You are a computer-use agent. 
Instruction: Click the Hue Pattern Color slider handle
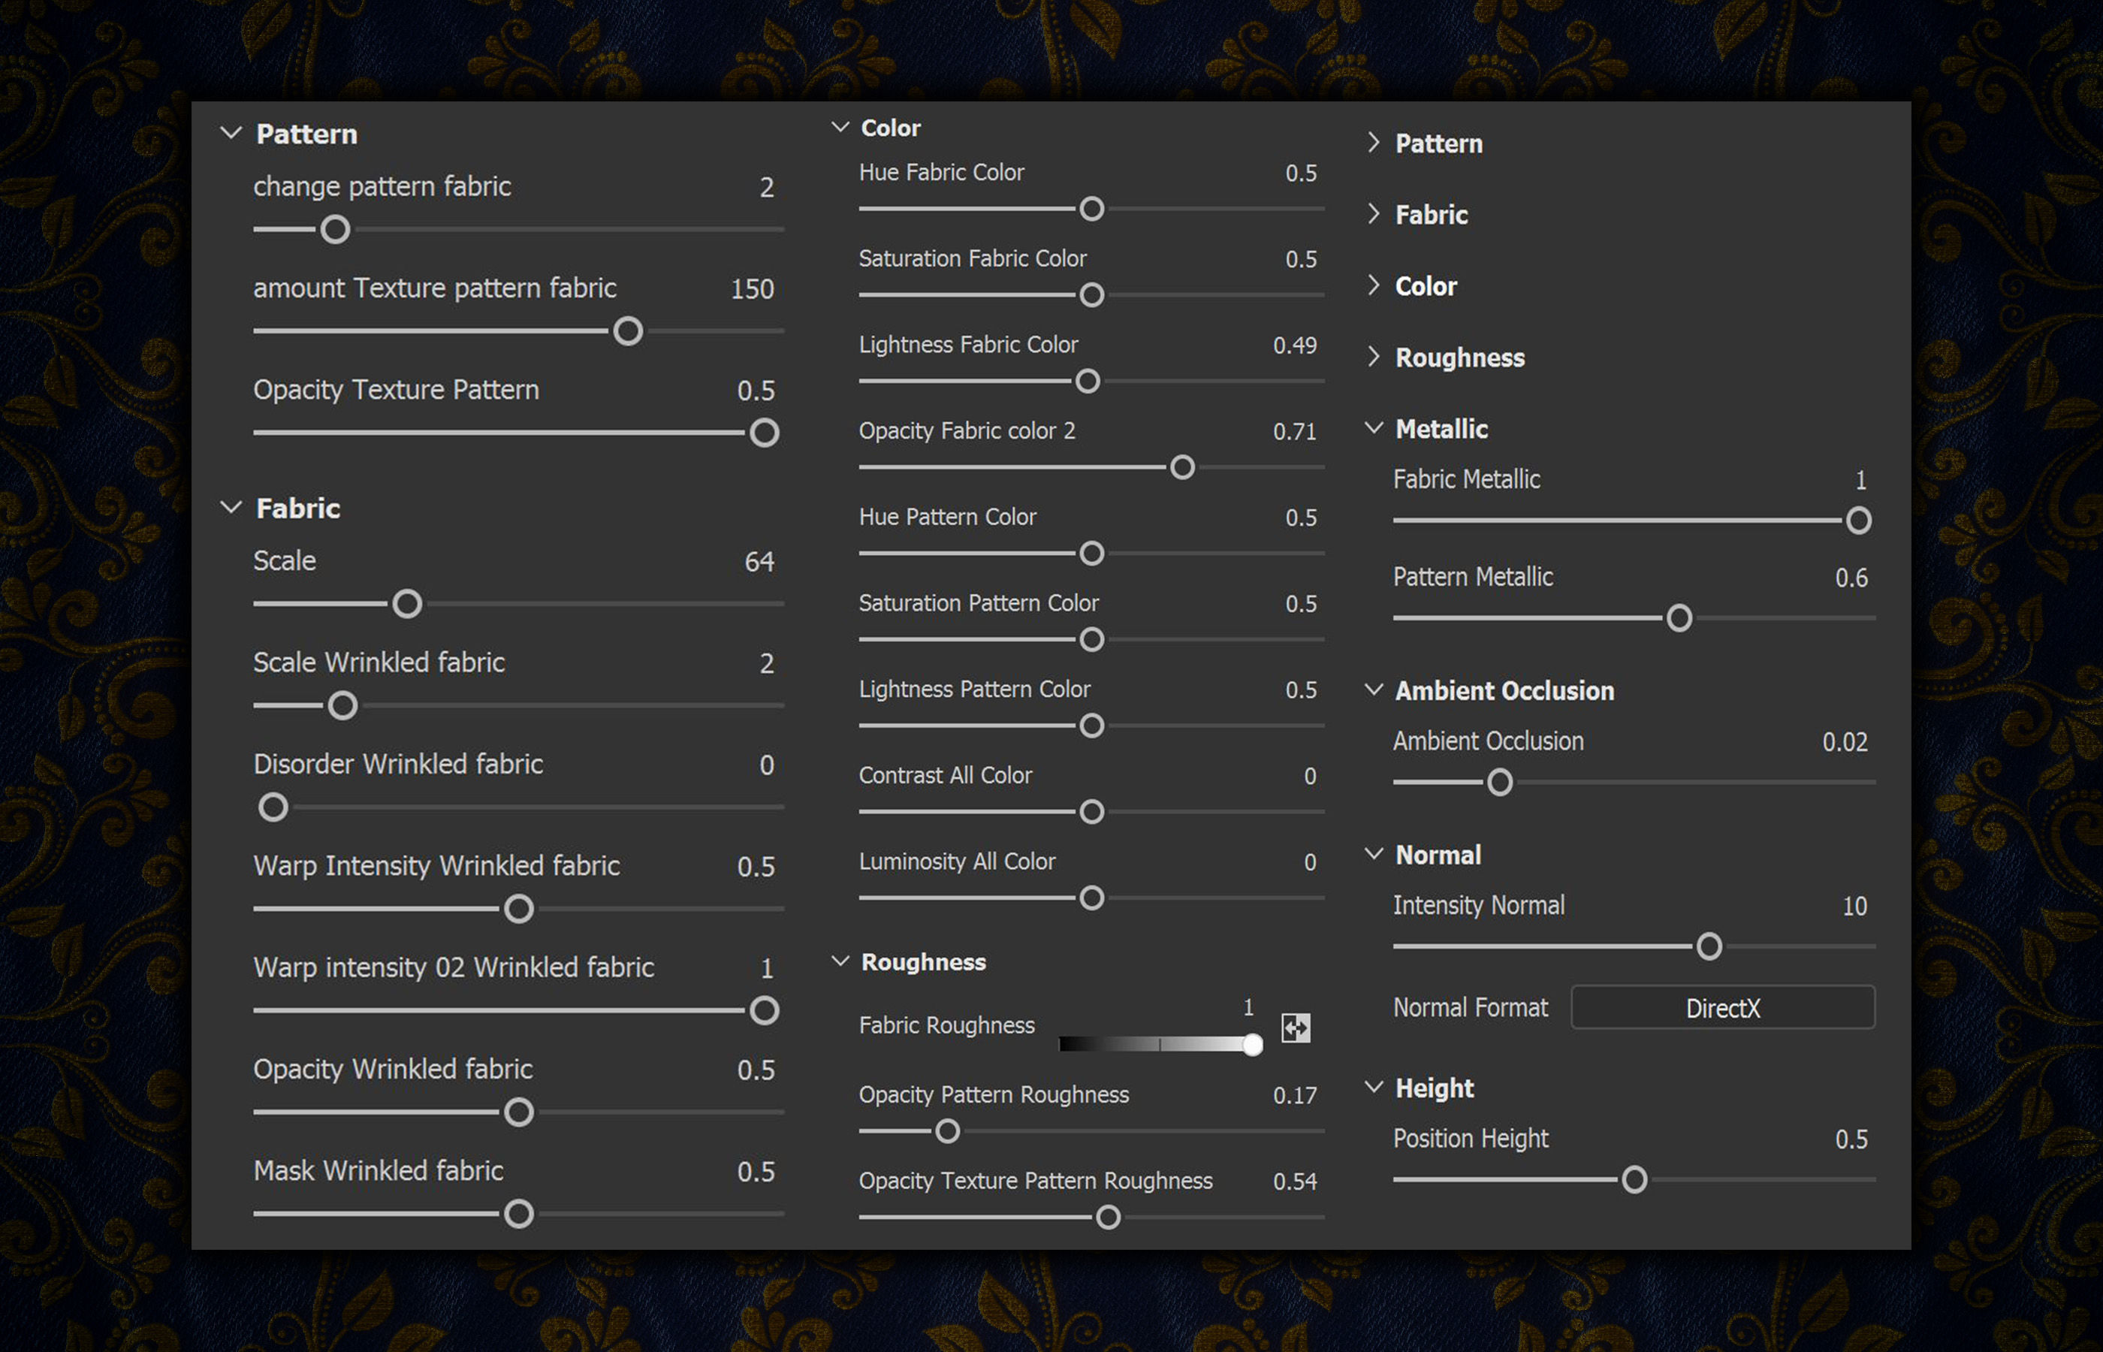pyautogui.click(x=1092, y=554)
